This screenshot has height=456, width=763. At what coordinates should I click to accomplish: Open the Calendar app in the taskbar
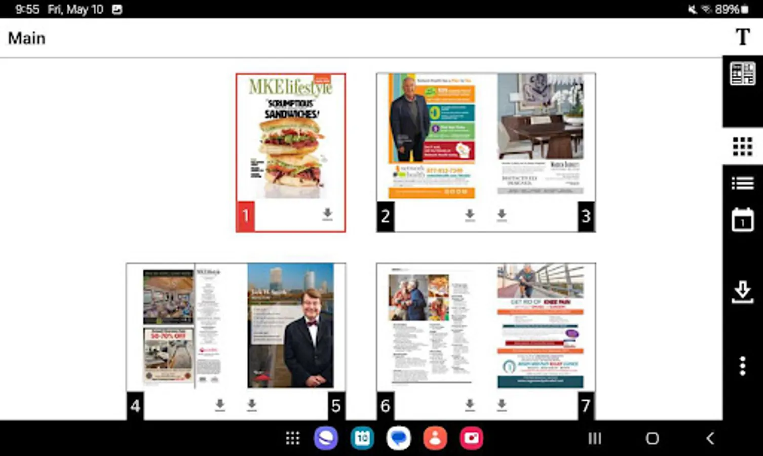coord(362,438)
